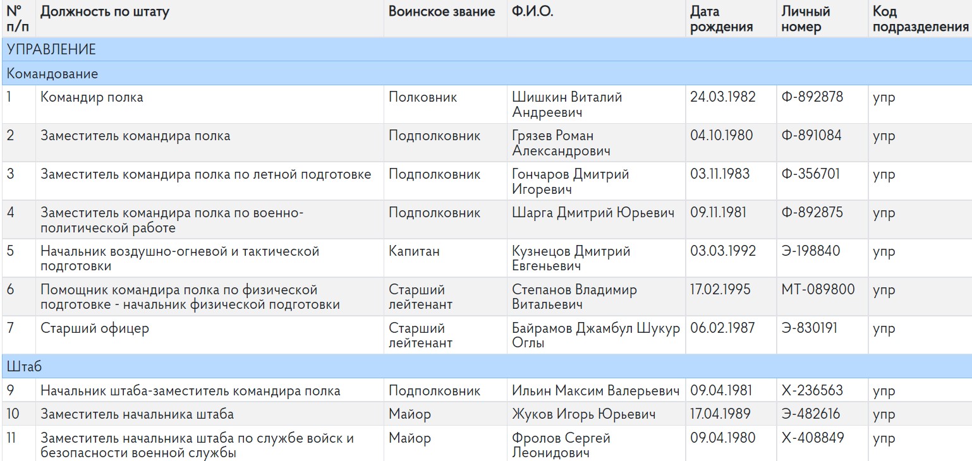Click the "Дата рождения" column header
The height and width of the screenshot is (461, 972).
pos(721,19)
